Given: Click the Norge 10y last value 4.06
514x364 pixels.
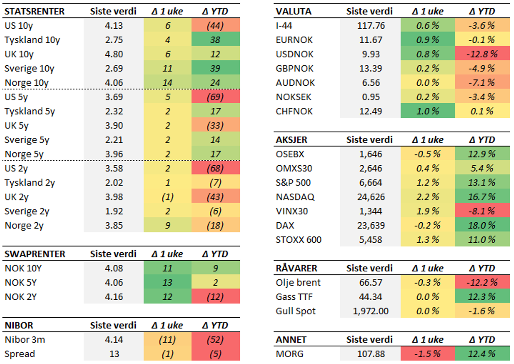Looking at the screenshot, I should click(114, 83).
